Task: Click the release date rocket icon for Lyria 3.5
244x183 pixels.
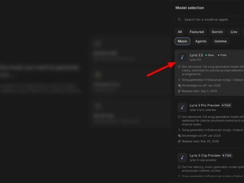Action: click(x=179, y=91)
